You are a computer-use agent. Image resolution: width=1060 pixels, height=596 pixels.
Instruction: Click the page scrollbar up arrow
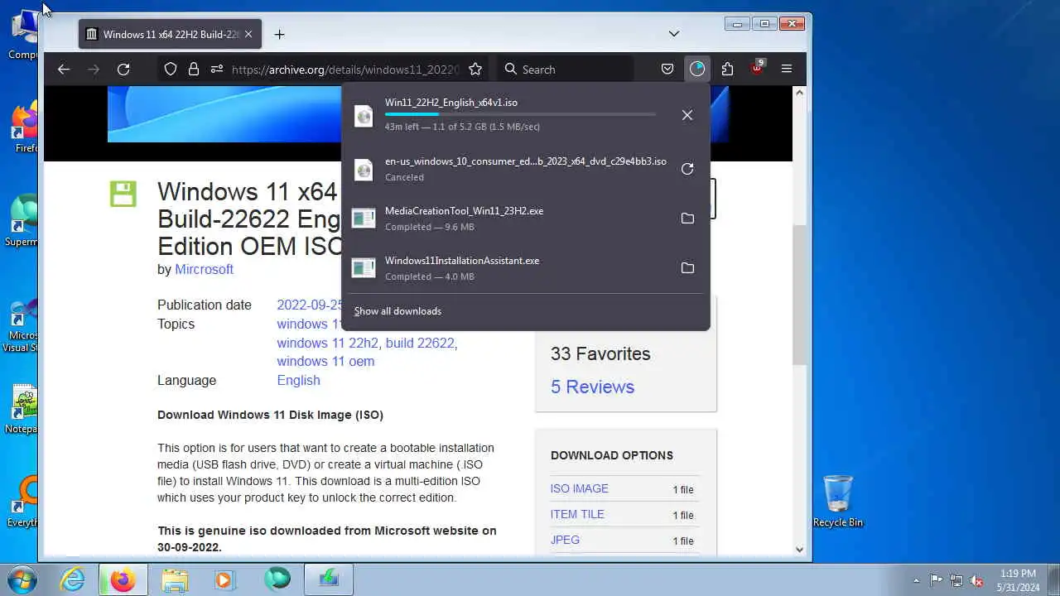coord(799,93)
